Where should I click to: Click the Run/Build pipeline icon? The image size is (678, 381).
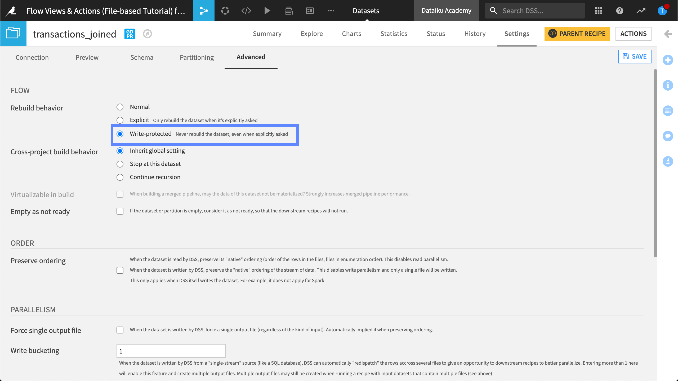[x=267, y=10]
